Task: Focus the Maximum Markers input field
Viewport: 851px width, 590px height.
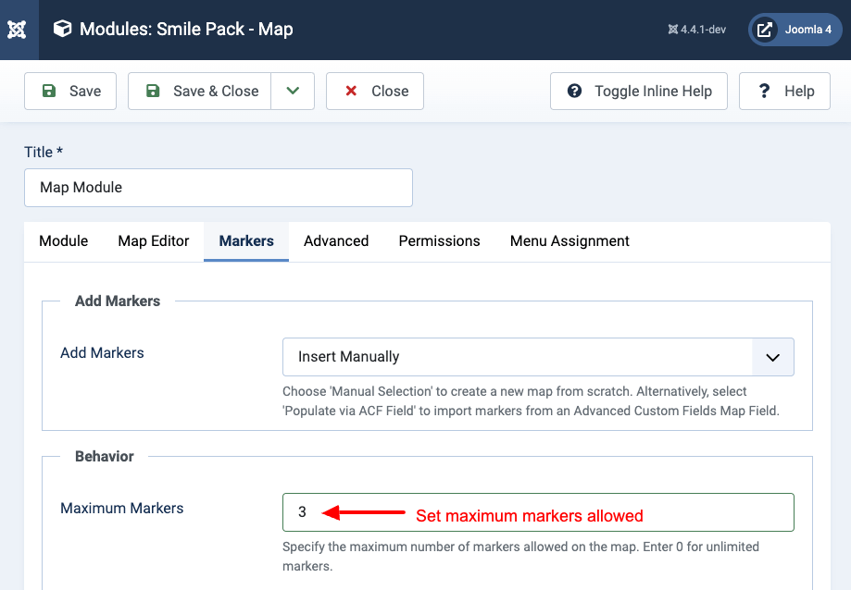Action: point(538,512)
